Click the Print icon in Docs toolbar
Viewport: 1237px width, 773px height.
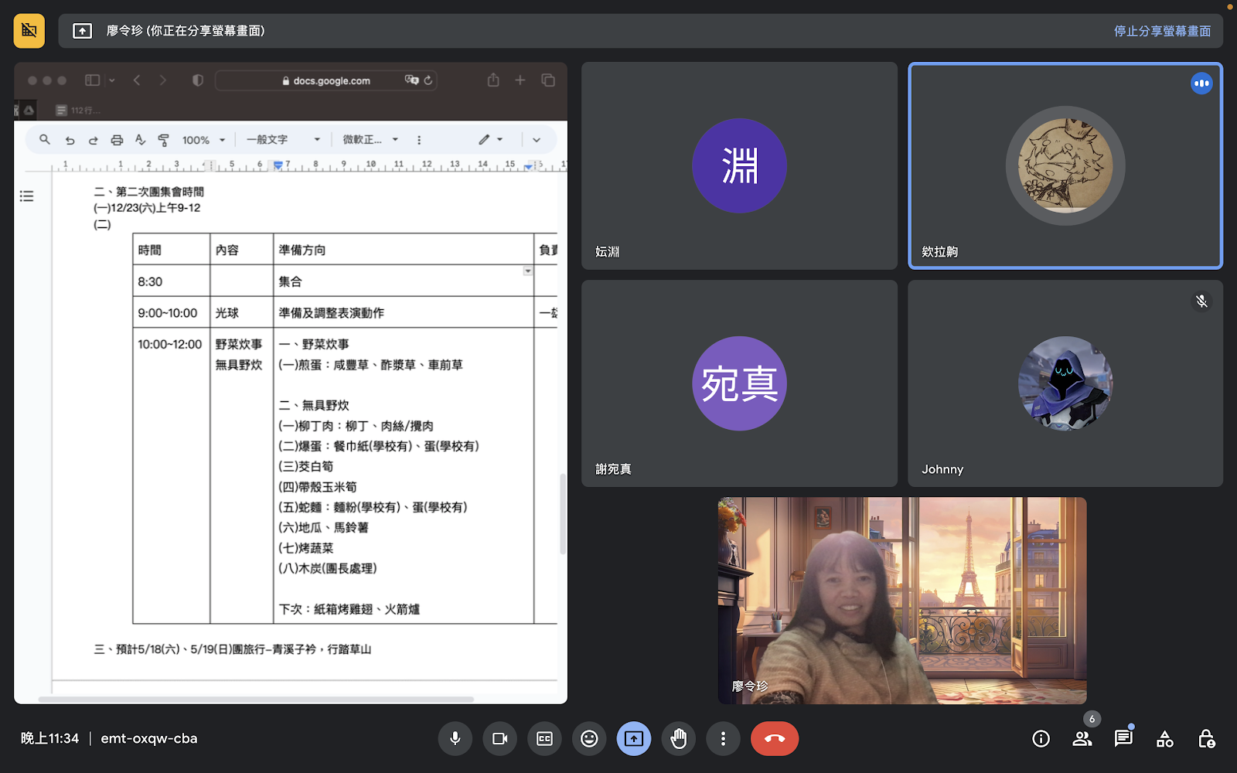click(117, 140)
